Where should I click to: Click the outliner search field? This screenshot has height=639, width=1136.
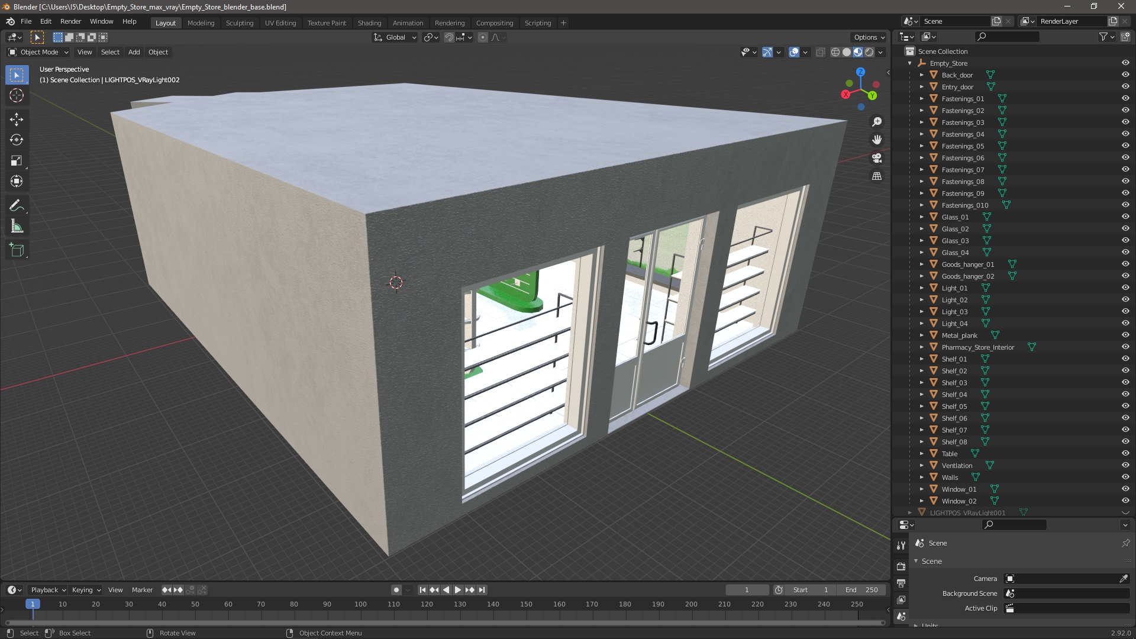(1007, 37)
